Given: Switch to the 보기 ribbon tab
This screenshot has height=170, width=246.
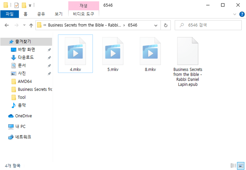Looking at the screenshot, I should coord(59,14).
